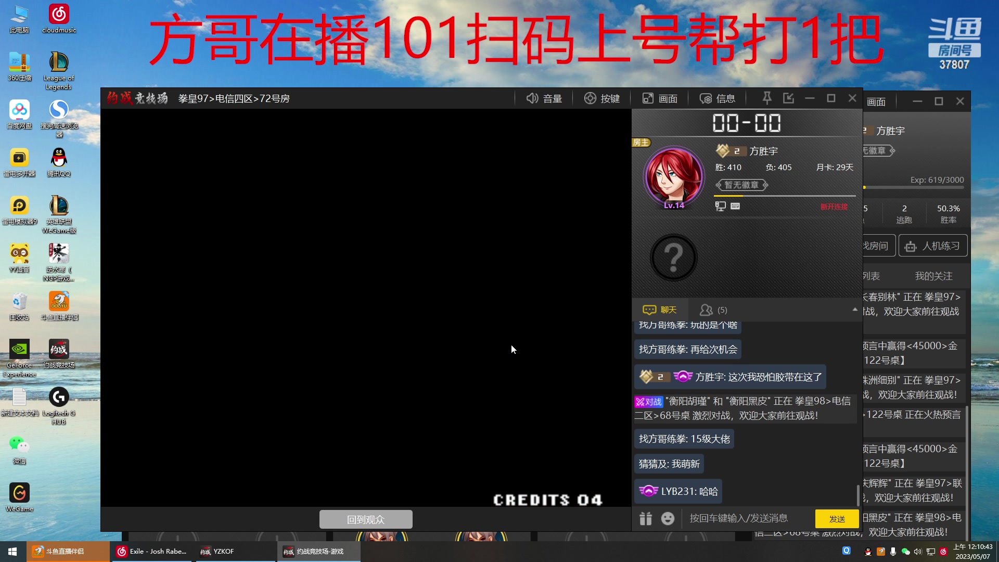Open the 按键 key mapping settings

click(602, 98)
